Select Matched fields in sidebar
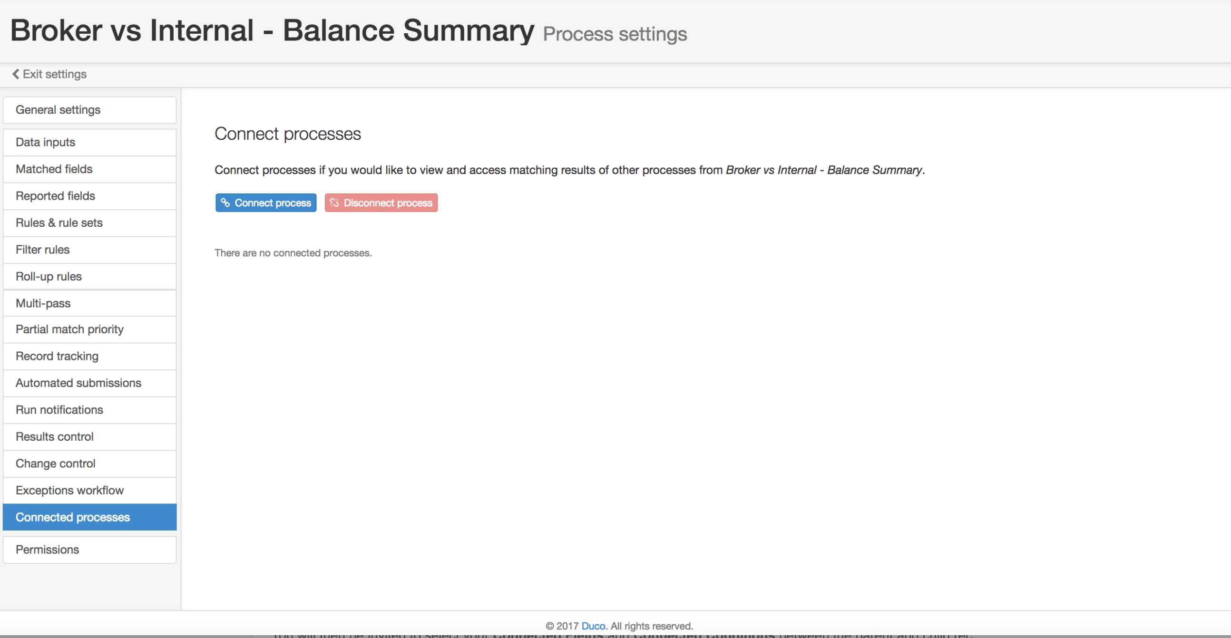1231x638 pixels. [x=89, y=169]
